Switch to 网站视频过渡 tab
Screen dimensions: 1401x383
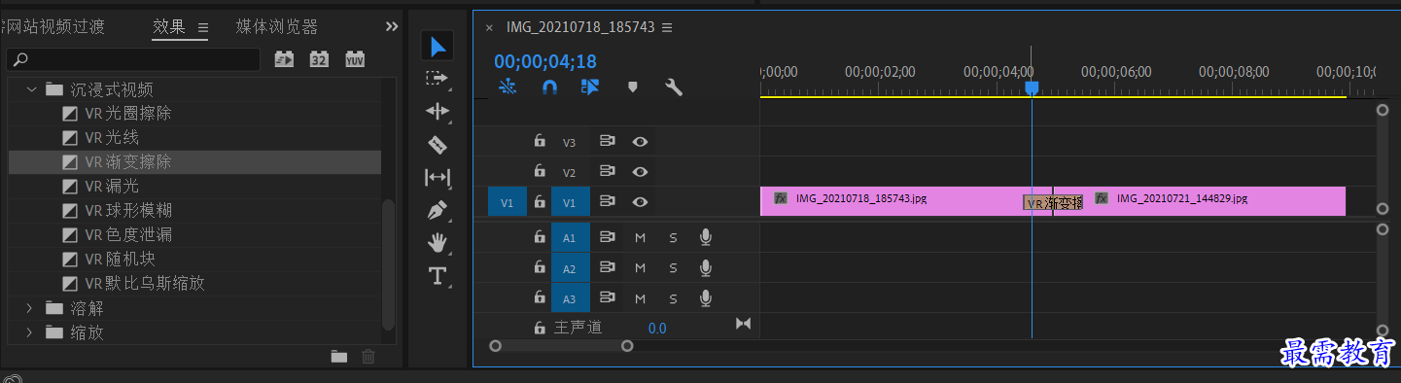(53, 27)
